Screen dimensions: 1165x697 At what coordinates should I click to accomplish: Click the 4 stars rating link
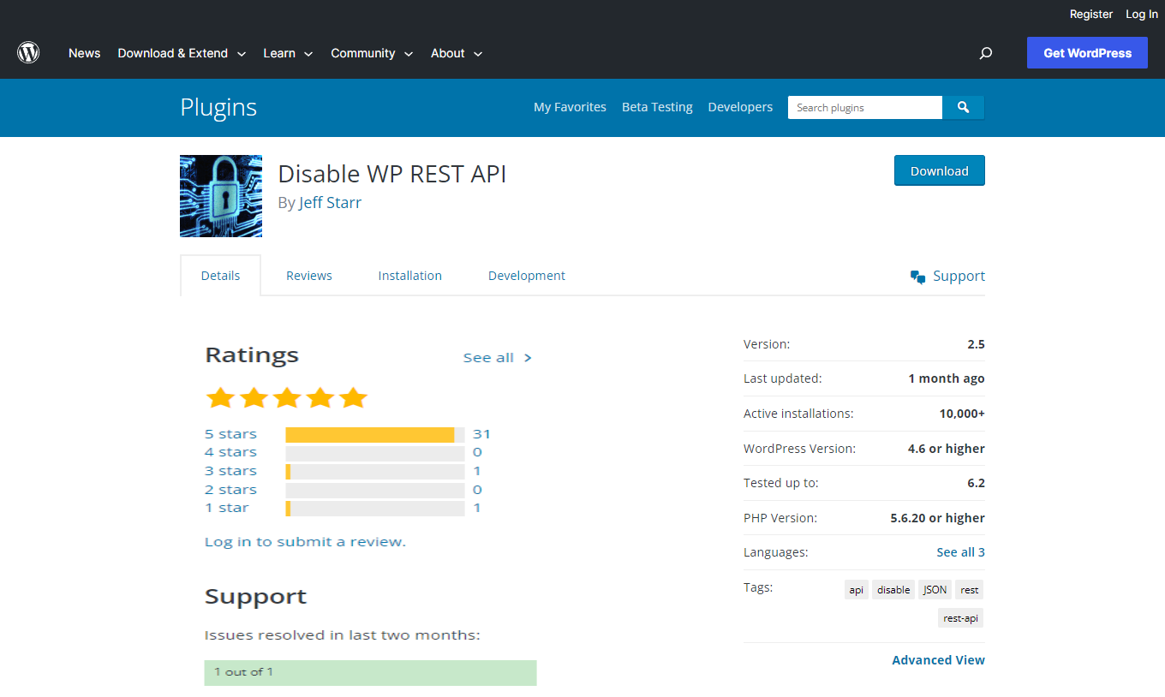click(230, 452)
